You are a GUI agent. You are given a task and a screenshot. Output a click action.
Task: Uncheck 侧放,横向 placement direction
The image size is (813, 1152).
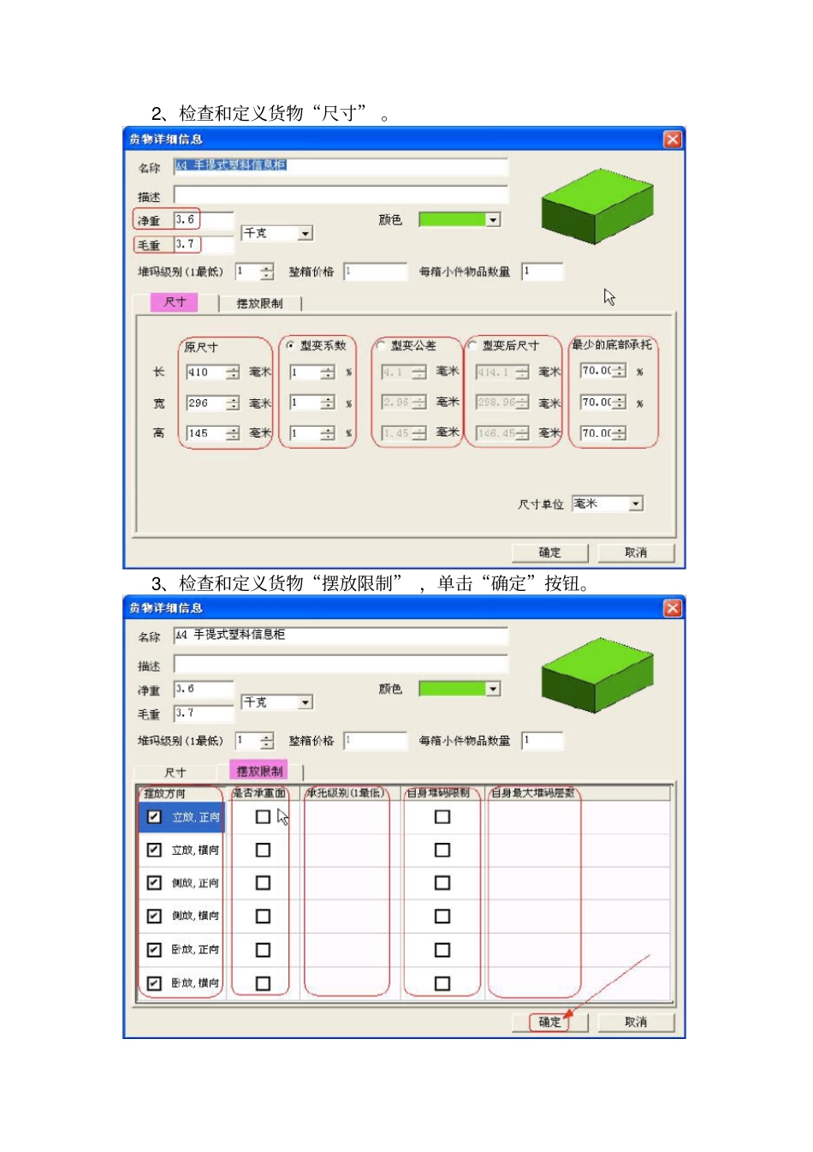154,916
